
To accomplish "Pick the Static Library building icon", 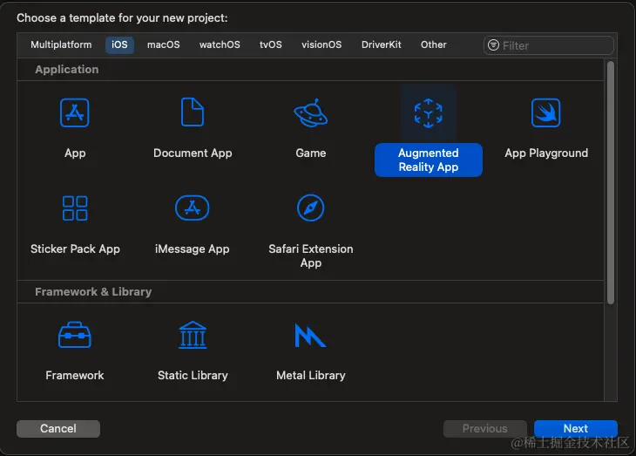I will [x=193, y=335].
